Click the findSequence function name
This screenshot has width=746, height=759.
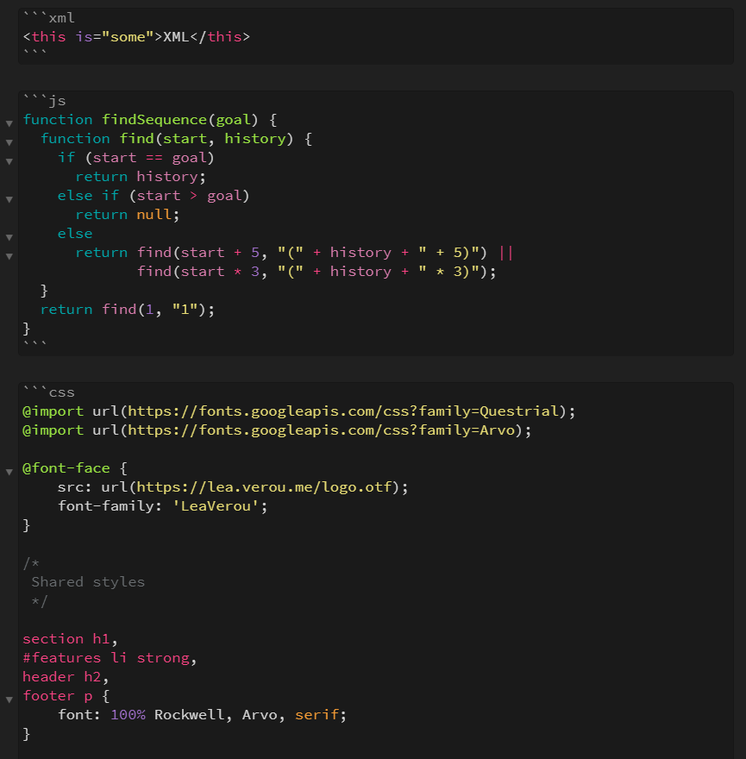tap(154, 120)
